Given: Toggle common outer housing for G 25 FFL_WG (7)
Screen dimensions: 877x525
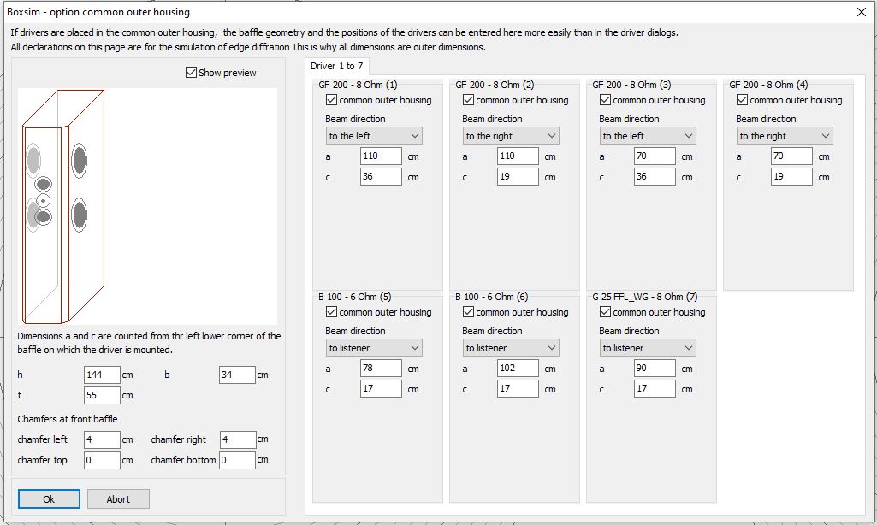Looking at the screenshot, I should (605, 312).
